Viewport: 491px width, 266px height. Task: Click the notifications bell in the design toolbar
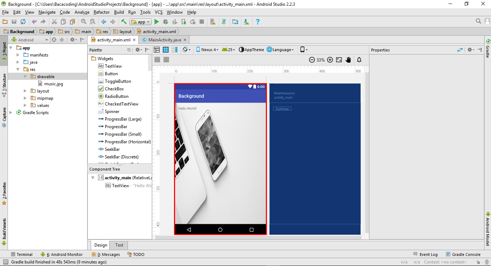coord(359,60)
